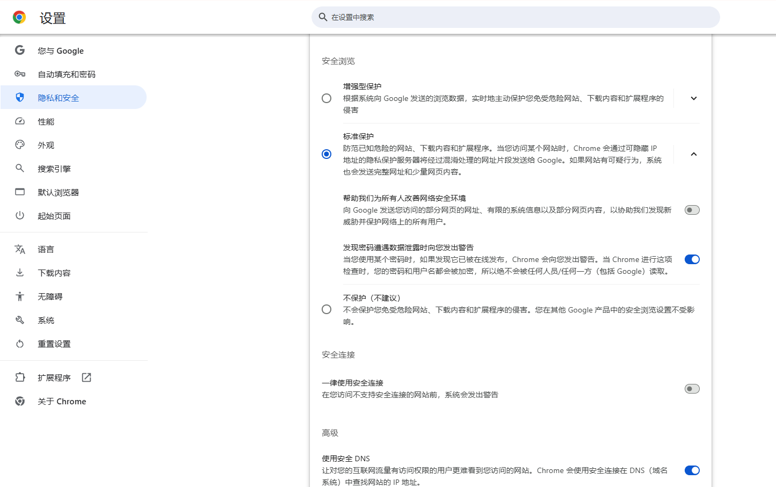
Task: Click the external link icon beside 扩展程序
Action: click(86, 377)
